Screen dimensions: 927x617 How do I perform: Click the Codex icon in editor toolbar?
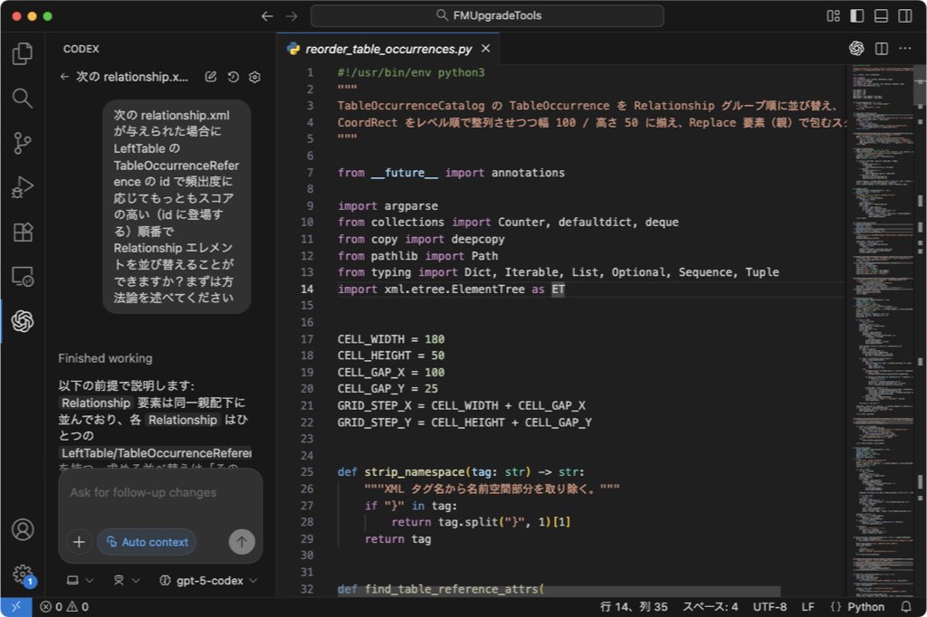pos(856,49)
